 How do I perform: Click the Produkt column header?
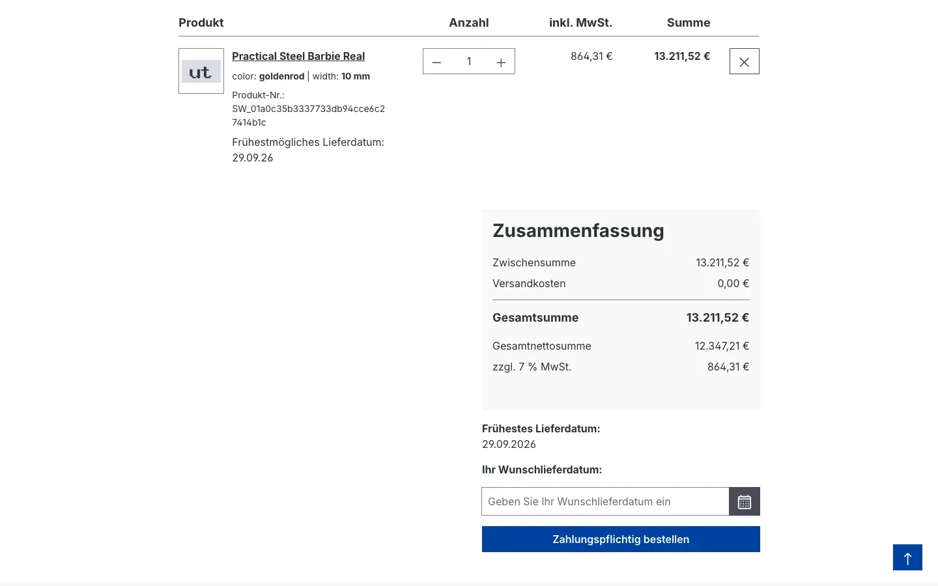click(201, 23)
